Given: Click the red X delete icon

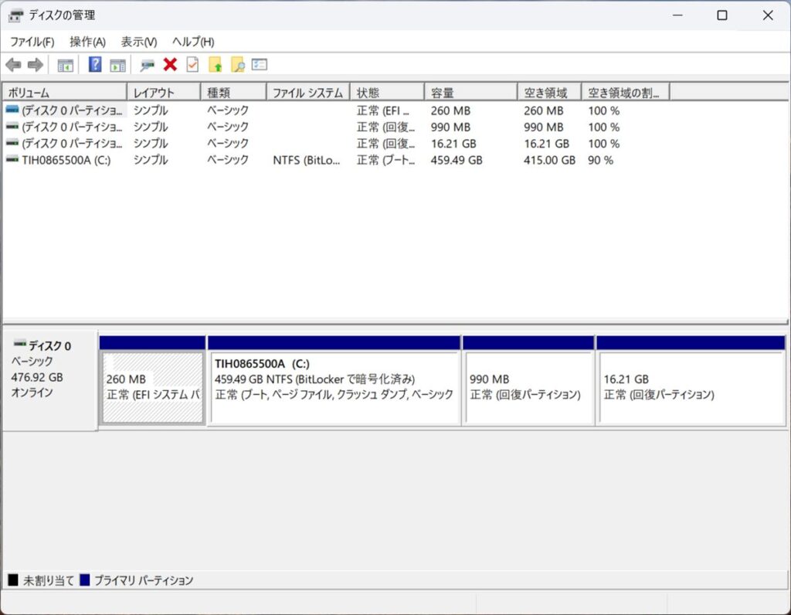Looking at the screenshot, I should 170,65.
